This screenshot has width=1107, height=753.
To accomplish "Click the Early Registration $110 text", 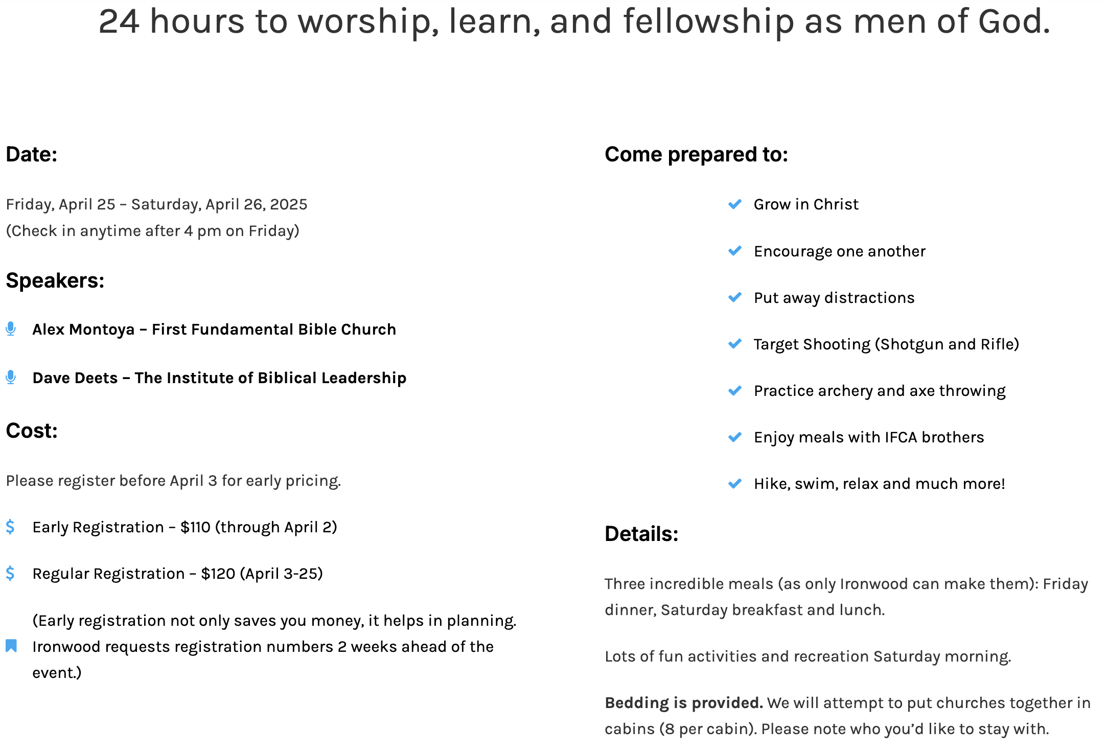I will click(x=184, y=527).
